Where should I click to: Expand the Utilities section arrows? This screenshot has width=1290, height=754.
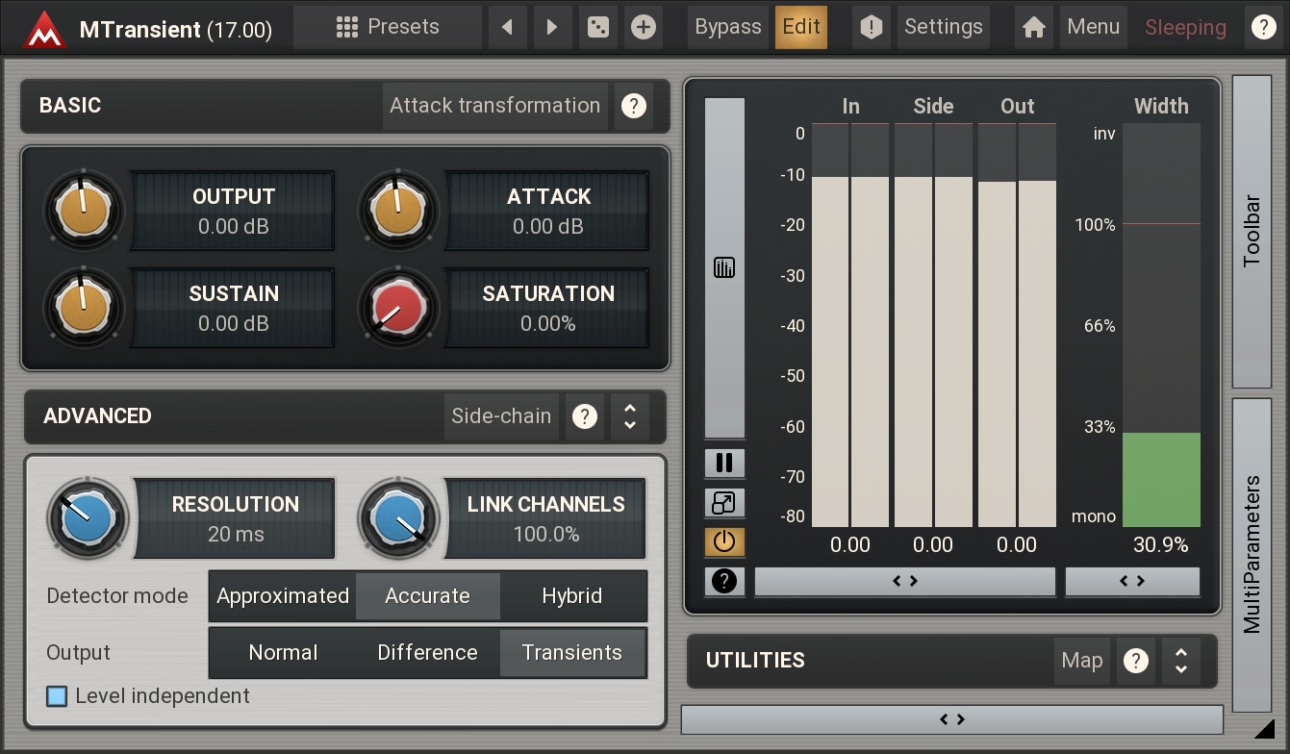[x=1181, y=661]
